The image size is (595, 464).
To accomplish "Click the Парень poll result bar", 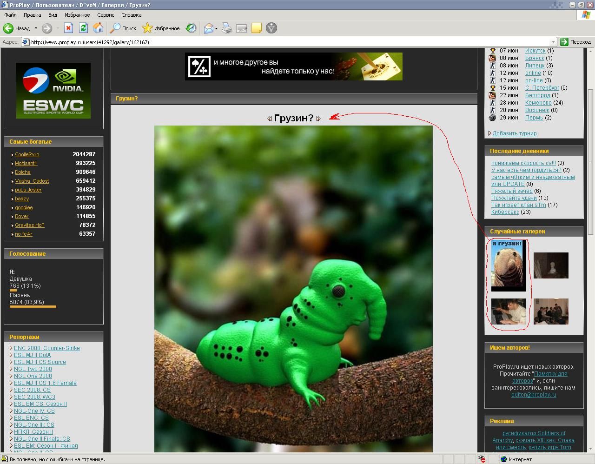I will (x=33, y=306).
